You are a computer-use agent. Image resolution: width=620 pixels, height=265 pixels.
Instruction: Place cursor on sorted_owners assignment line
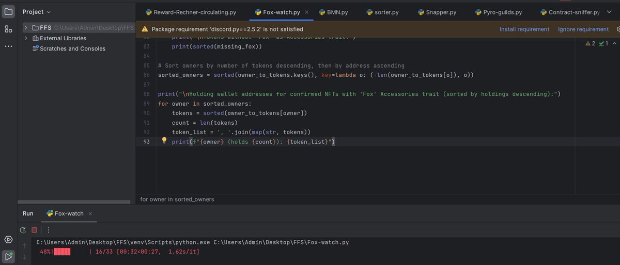[x=316, y=75]
